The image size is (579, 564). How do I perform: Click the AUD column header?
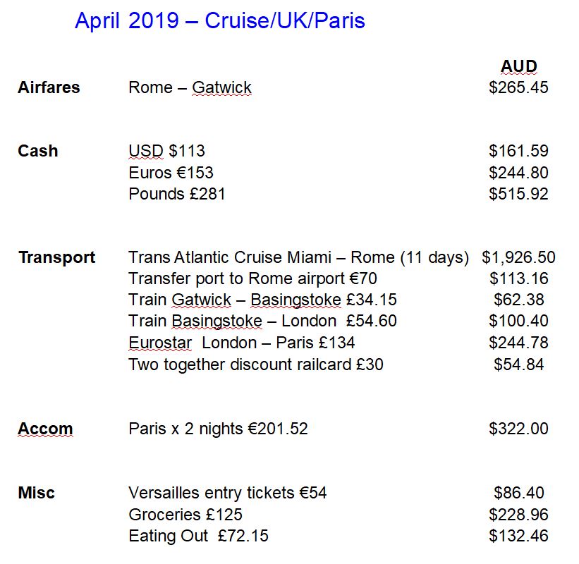pos(518,66)
